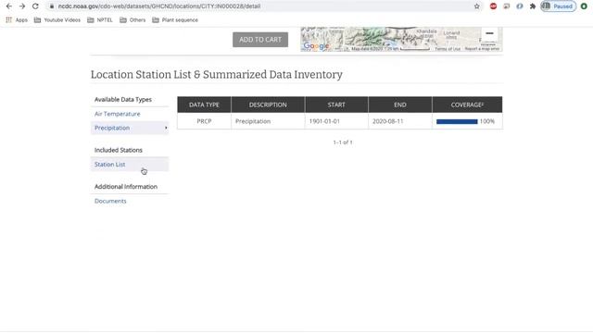593x333 pixels.
Task: Click the green circle icon in browser corner
Action: 584,6
